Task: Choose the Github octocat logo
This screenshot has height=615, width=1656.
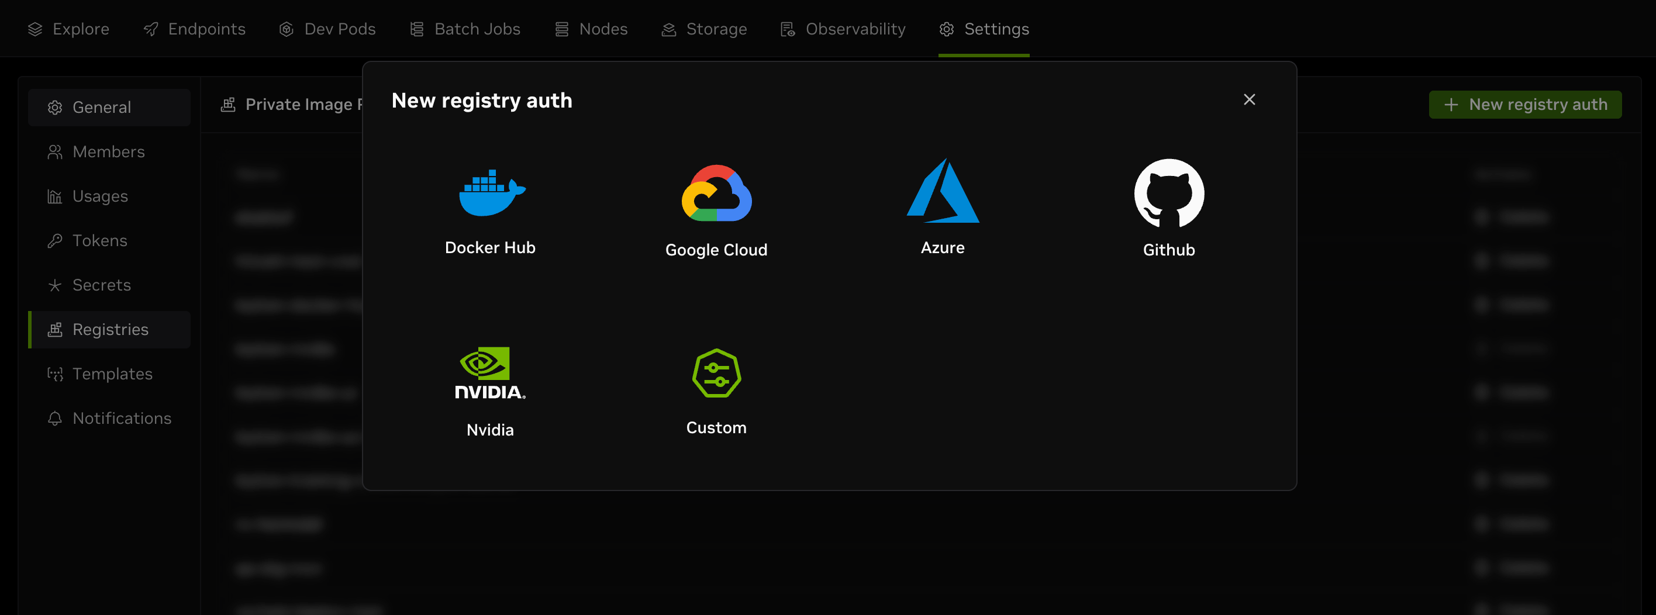Action: pyautogui.click(x=1169, y=193)
